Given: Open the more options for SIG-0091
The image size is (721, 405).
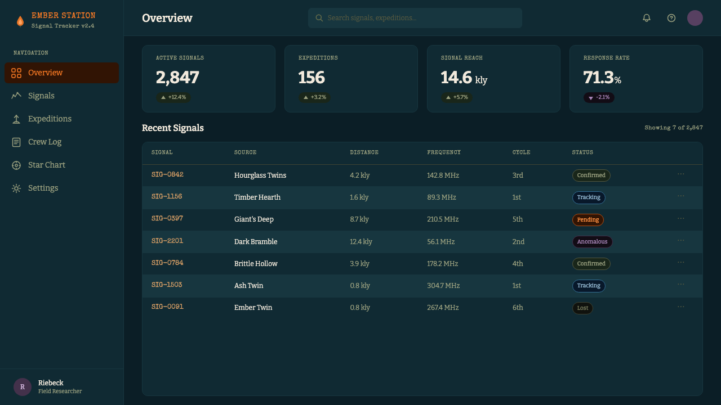Looking at the screenshot, I should (681, 307).
